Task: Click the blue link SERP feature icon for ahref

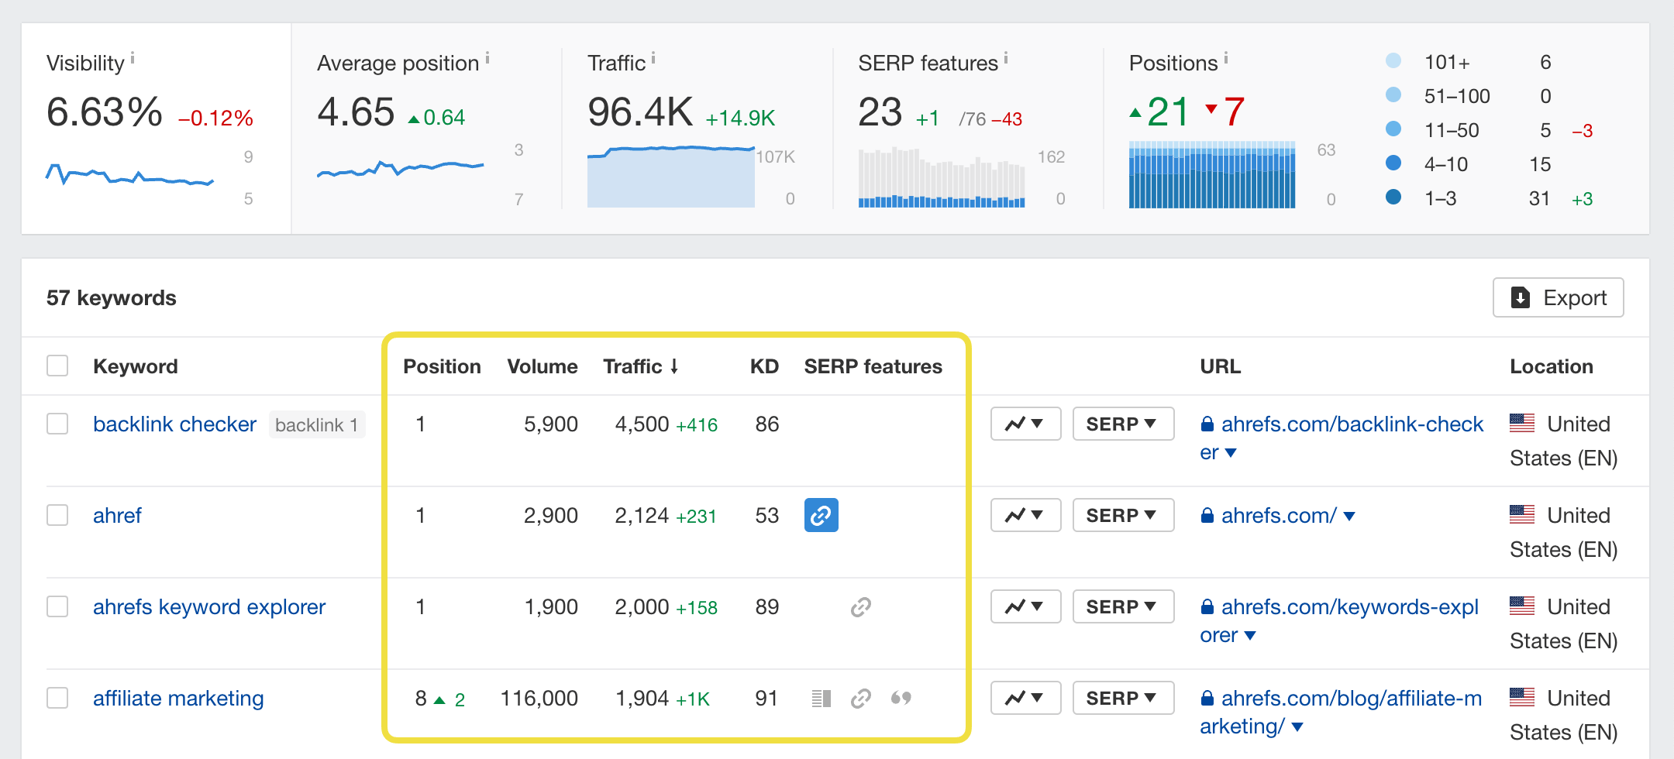Action: click(821, 514)
